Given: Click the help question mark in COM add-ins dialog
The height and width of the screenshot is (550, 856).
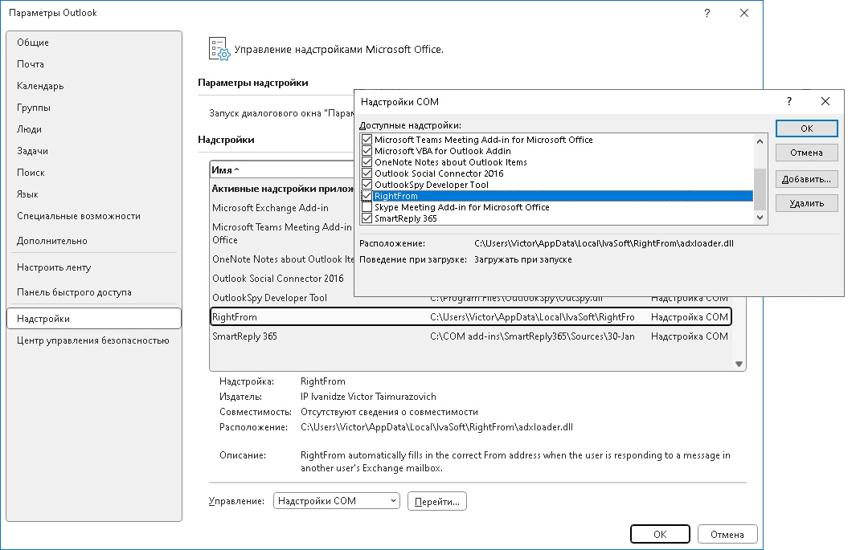Looking at the screenshot, I should (x=788, y=101).
